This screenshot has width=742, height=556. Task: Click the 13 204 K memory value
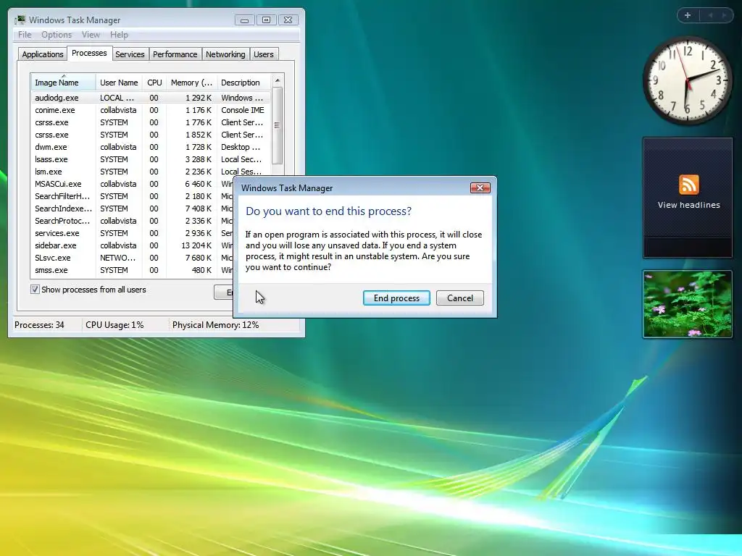point(196,245)
